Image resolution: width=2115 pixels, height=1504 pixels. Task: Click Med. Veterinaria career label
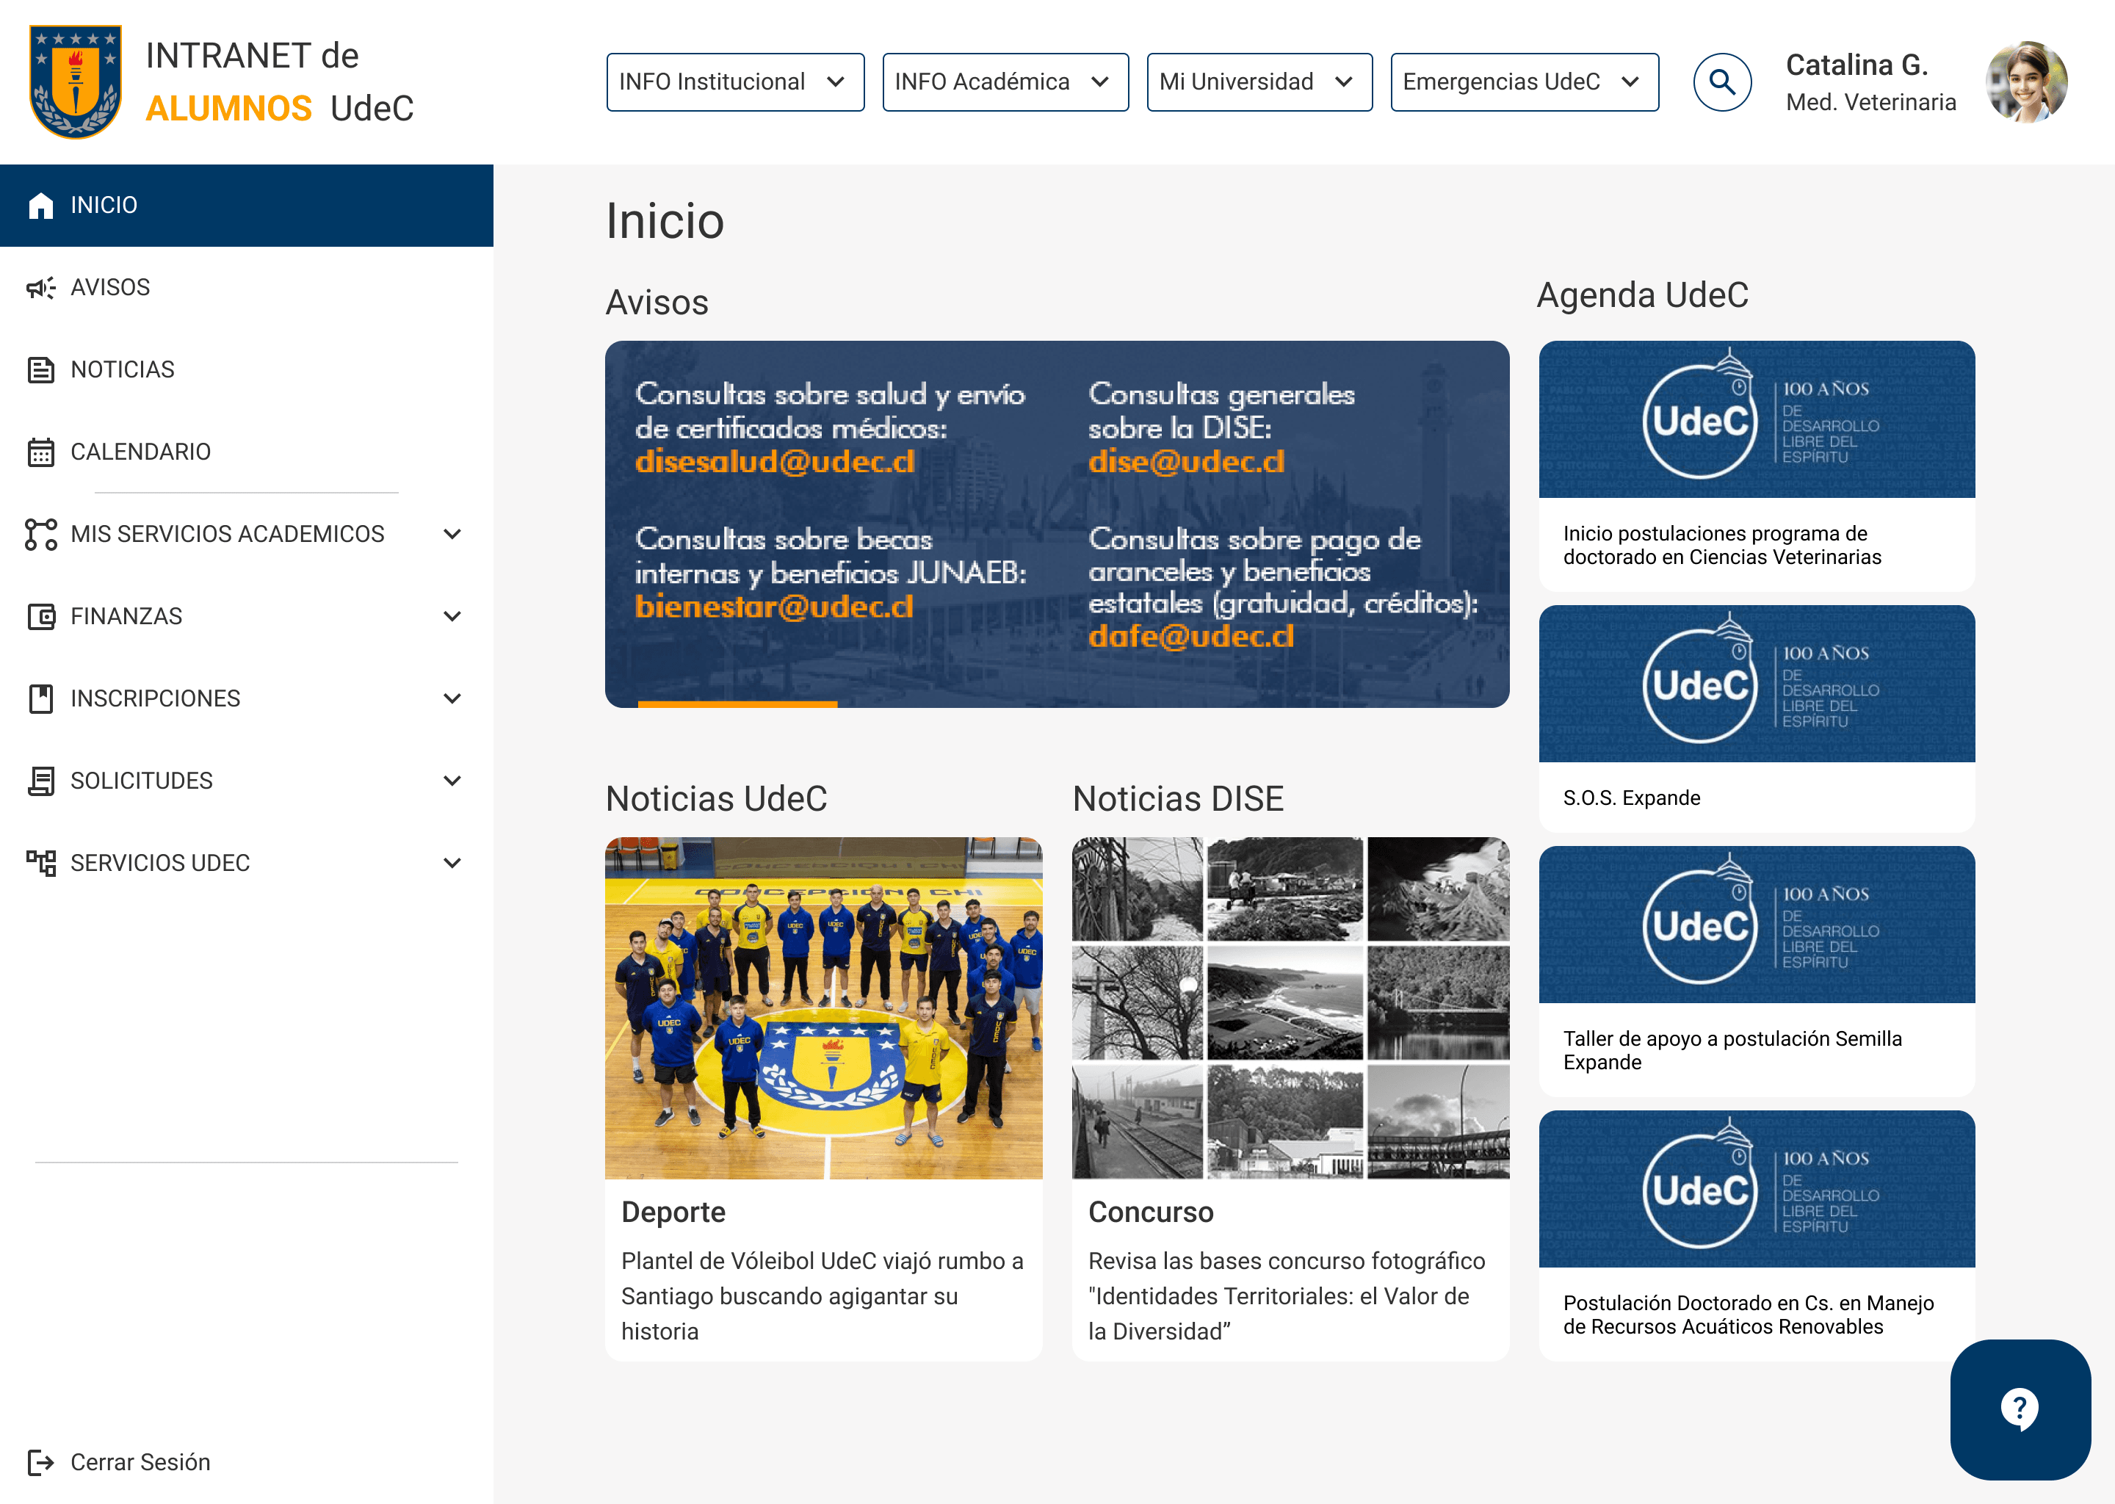coord(1870,103)
